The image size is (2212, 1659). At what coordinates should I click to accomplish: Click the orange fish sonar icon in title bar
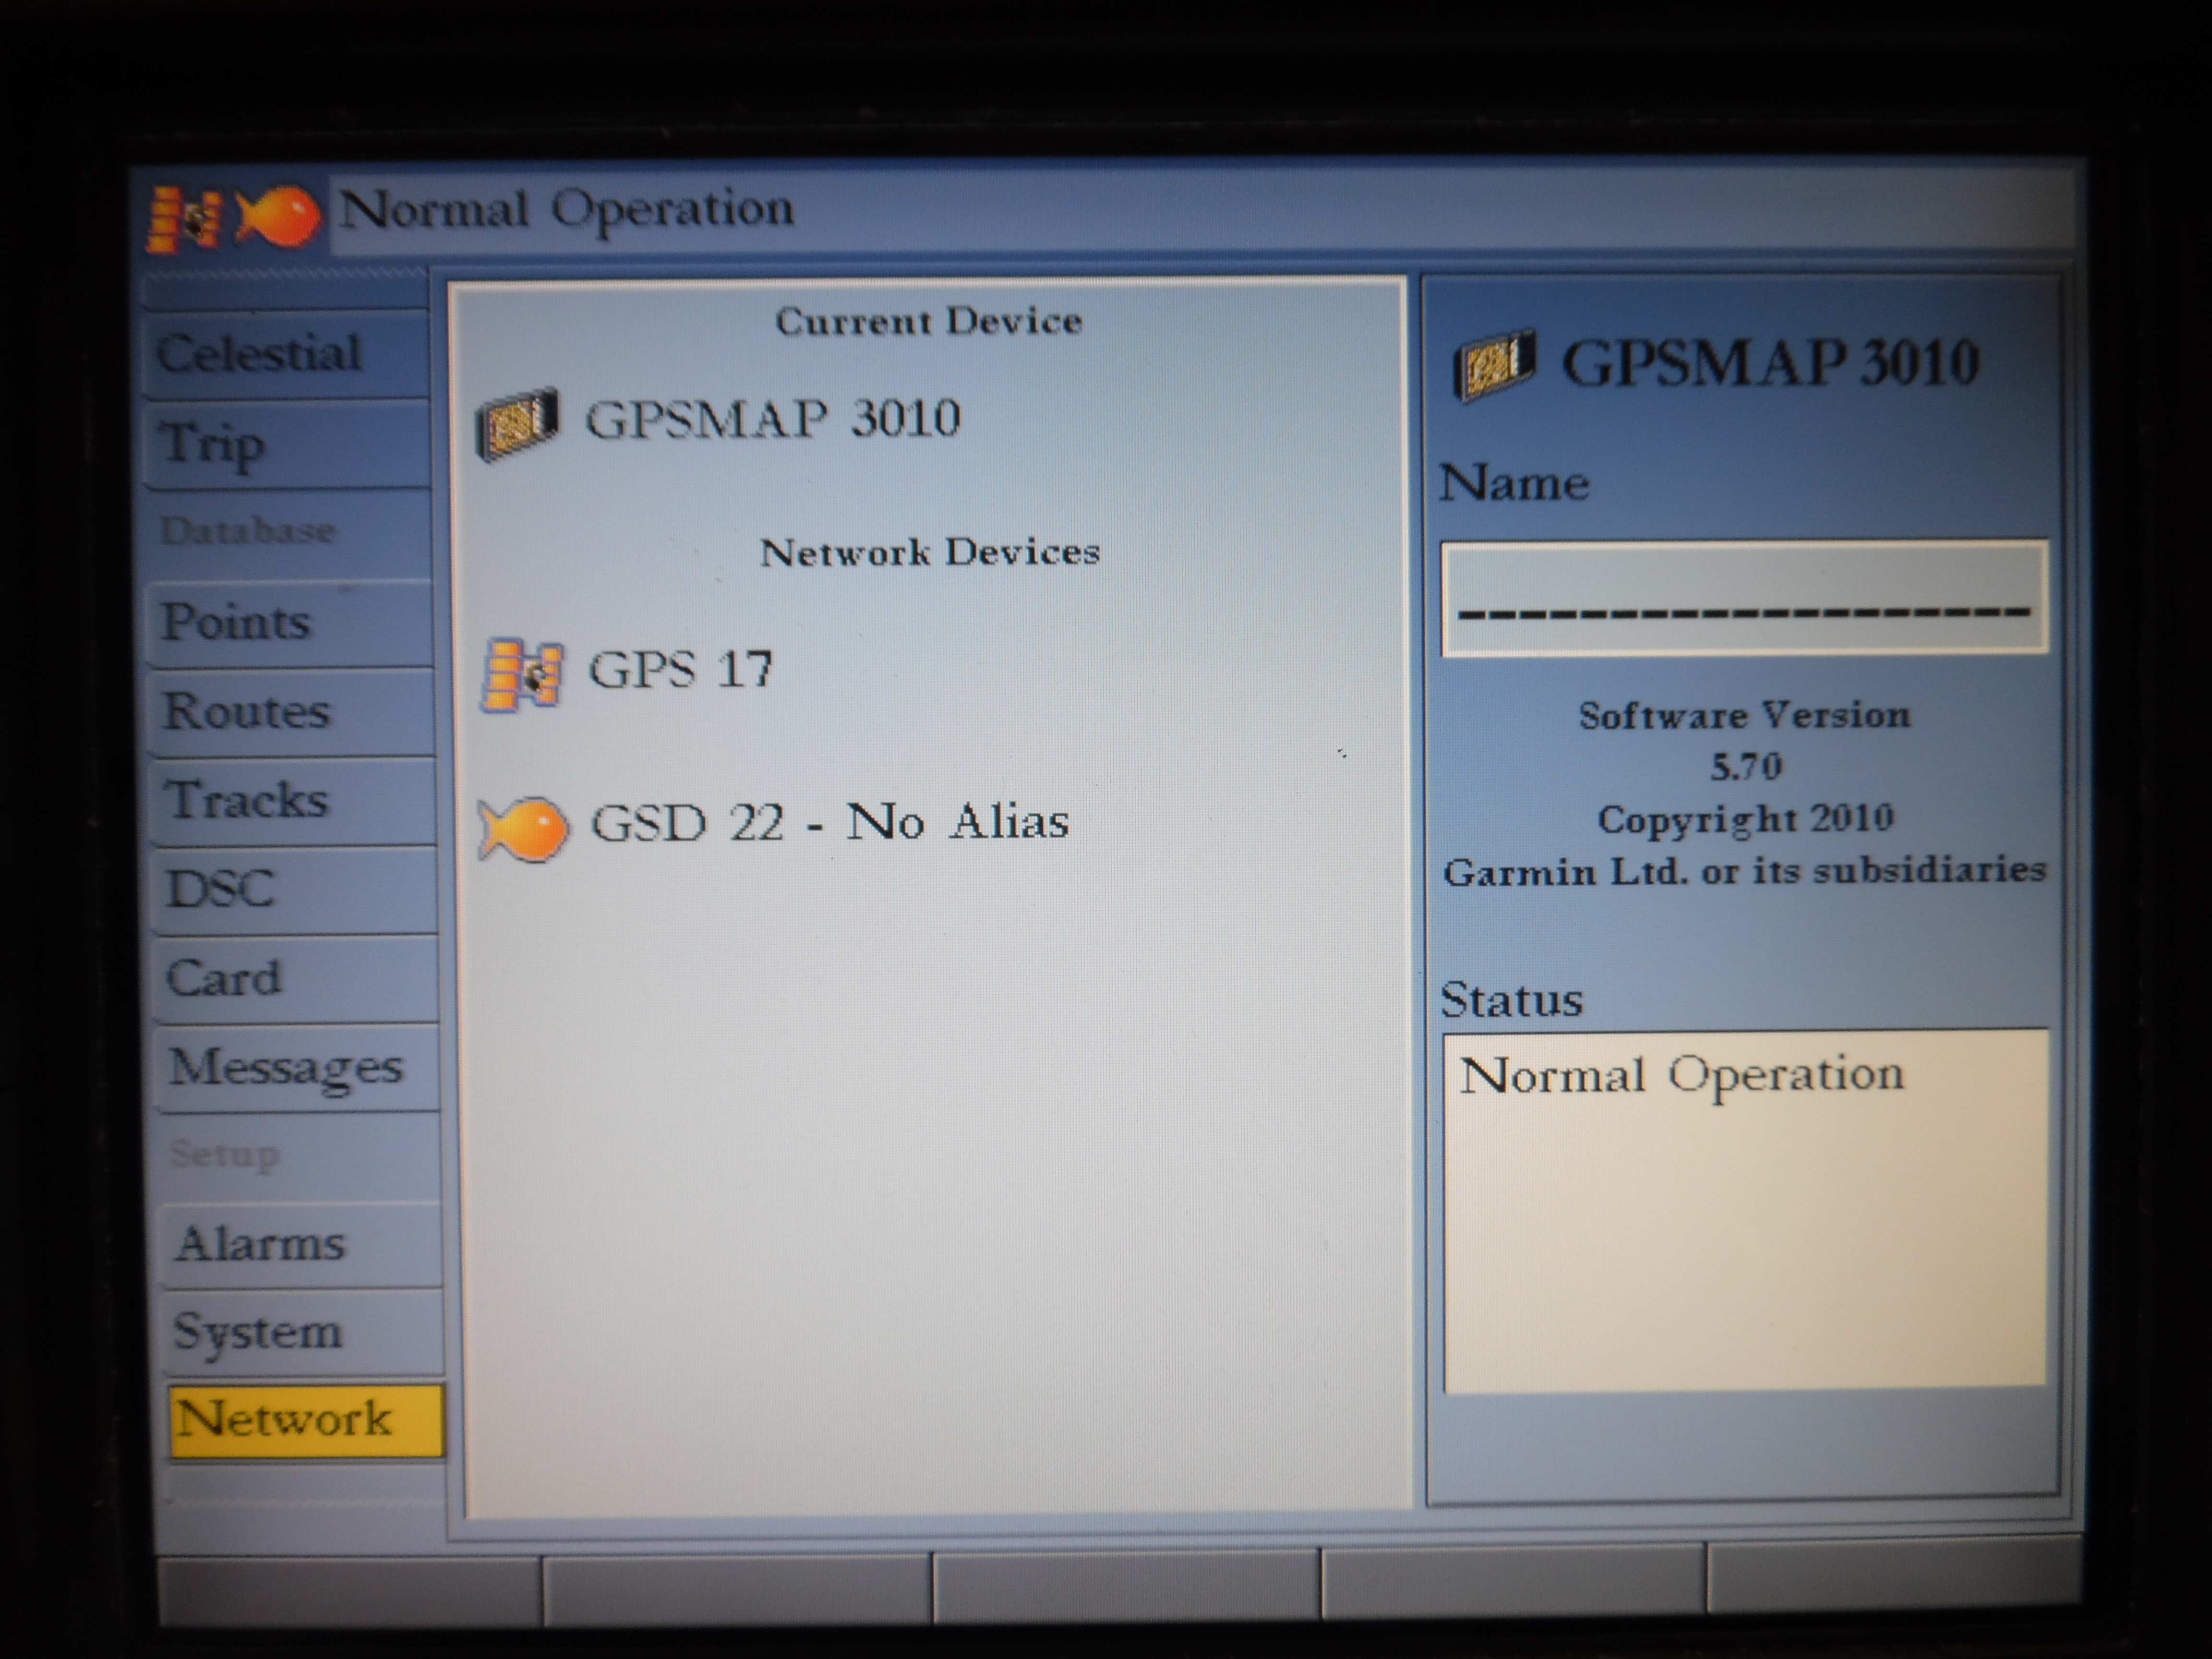[x=279, y=216]
